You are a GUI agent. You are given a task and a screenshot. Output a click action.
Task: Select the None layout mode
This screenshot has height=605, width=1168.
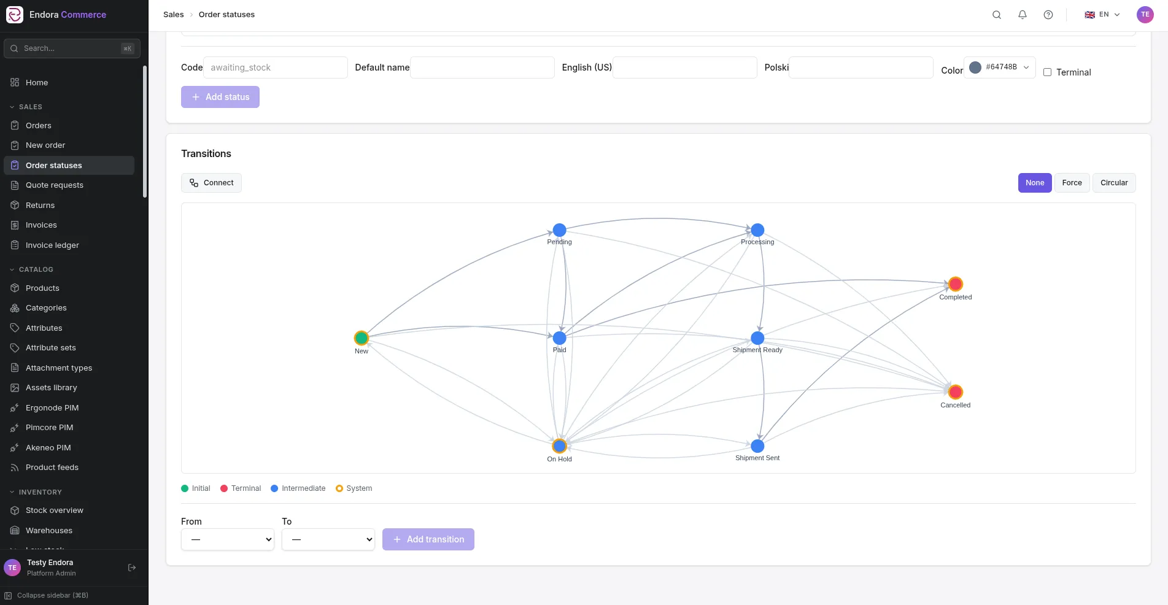point(1035,183)
